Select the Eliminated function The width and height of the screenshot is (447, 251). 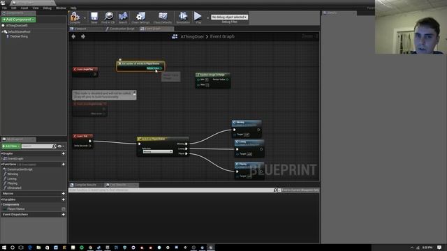click(14, 188)
